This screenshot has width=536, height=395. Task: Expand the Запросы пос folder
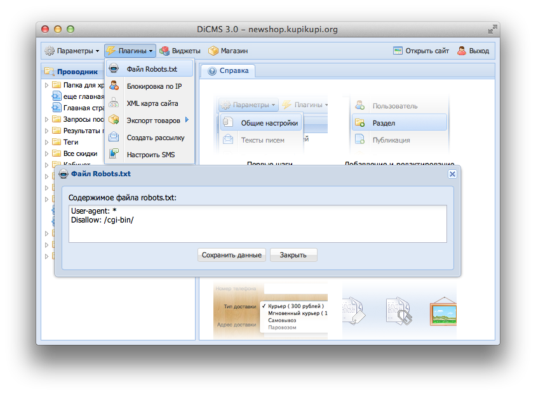(47, 119)
